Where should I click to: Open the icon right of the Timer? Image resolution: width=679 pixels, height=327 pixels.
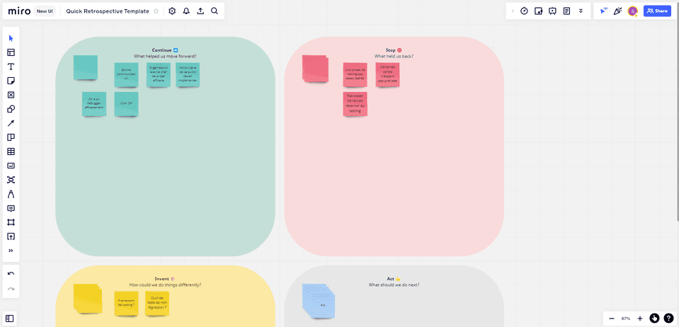coord(538,11)
